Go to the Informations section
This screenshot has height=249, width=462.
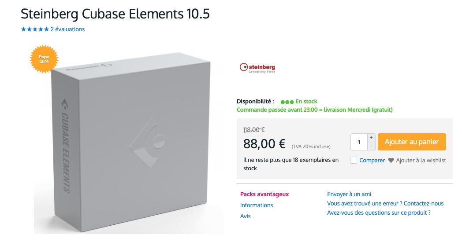256,205
